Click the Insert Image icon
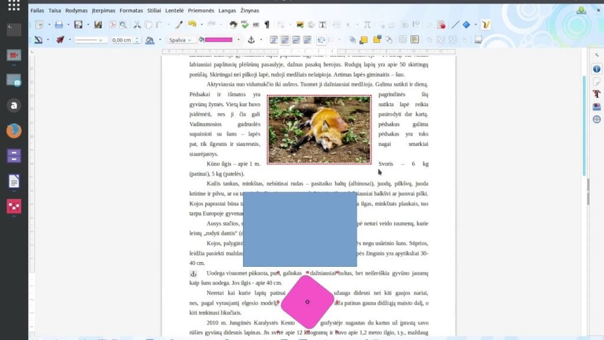Image resolution: width=604 pixels, height=340 pixels. point(300,25)
